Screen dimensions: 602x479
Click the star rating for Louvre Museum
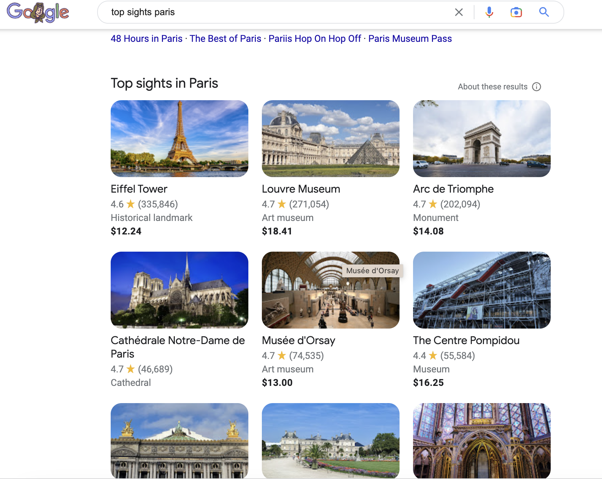tap(282, 204)
